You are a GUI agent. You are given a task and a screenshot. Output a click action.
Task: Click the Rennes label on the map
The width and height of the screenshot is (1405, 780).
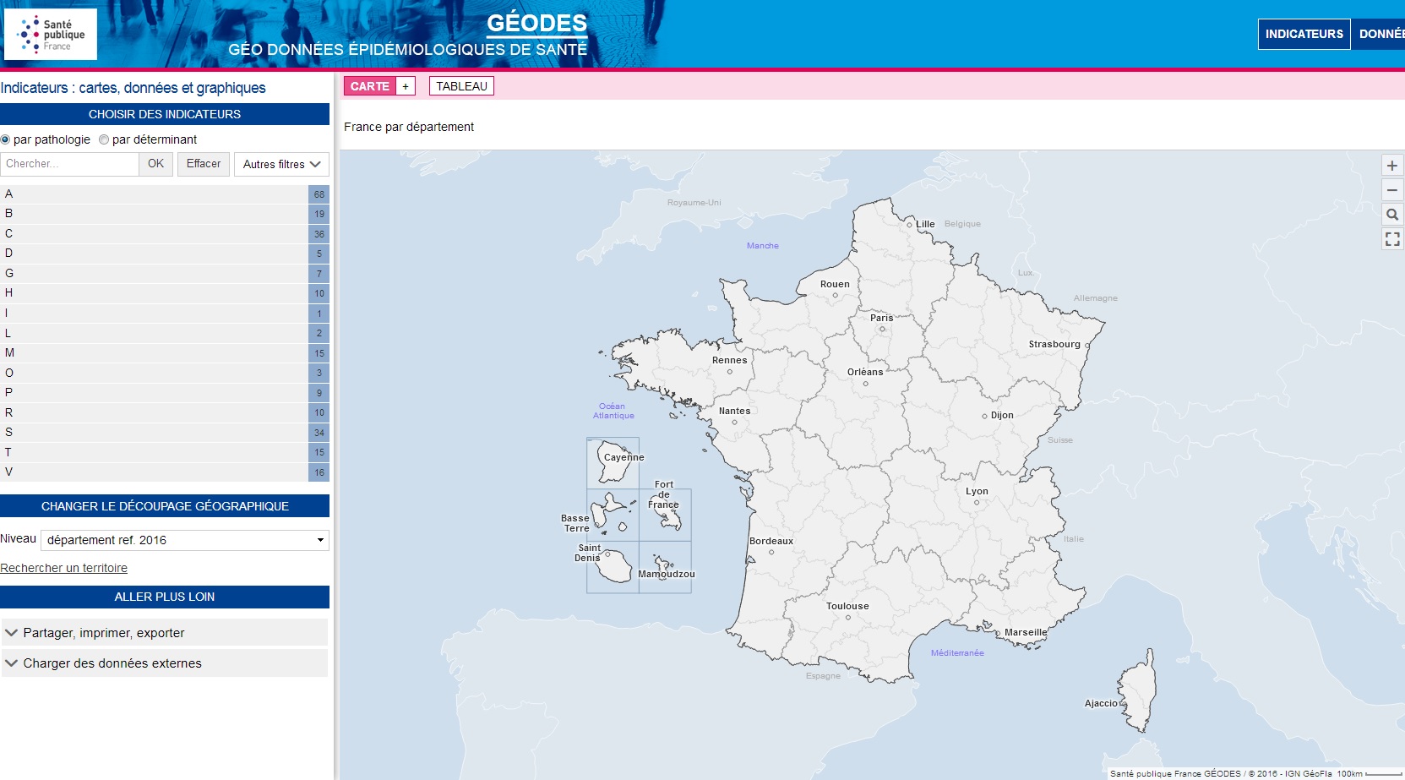point(729,360)
